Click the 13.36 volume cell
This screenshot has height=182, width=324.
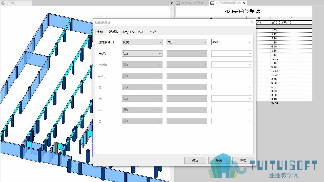[291, 75]
